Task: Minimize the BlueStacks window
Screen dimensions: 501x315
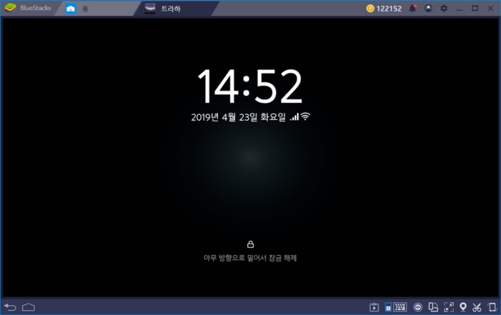Action: click(460, 9)
